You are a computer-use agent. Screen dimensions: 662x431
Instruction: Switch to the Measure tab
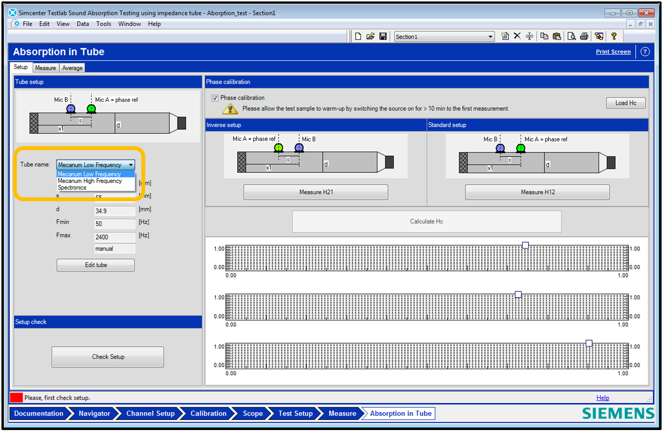pyautogui.click(x=45, y=68)
